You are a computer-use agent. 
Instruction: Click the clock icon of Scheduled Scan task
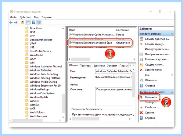[70, 43]
